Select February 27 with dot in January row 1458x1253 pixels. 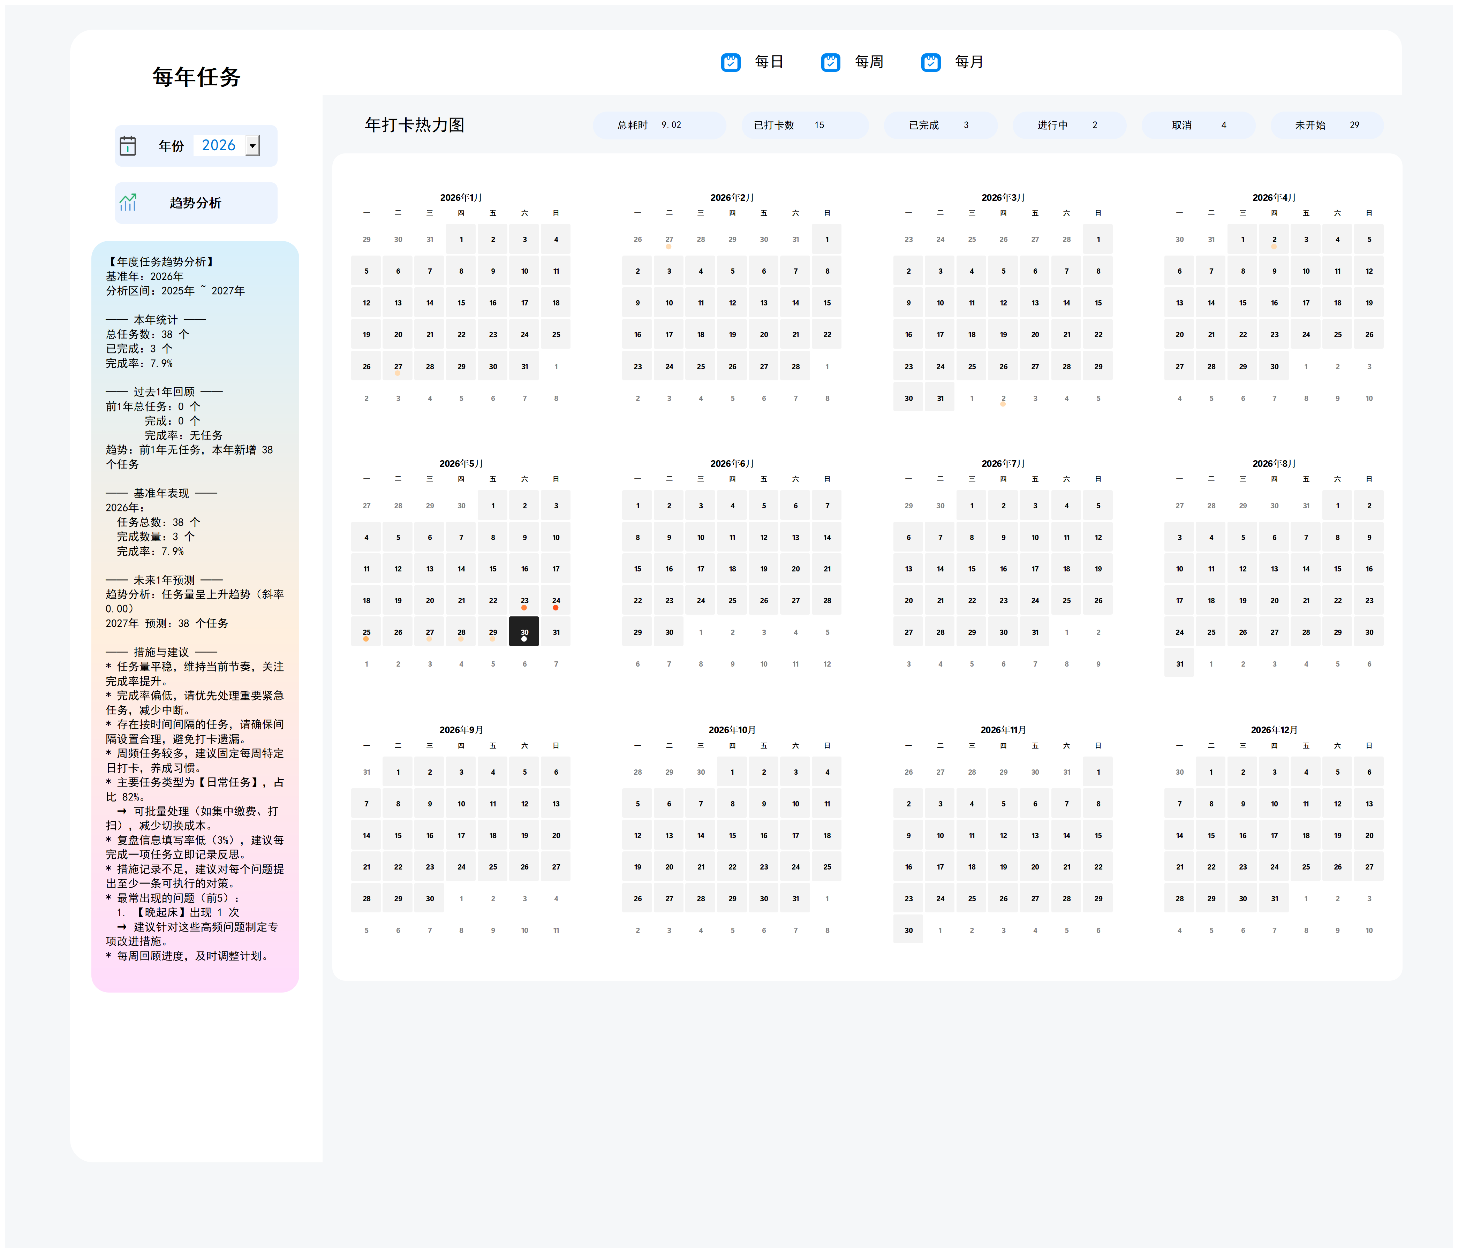[x=669, y=239]
